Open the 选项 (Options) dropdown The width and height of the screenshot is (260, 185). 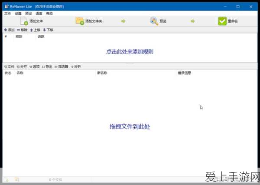35,66
